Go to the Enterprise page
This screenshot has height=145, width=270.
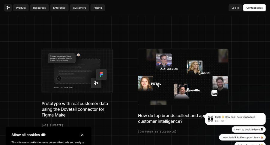click(x=59, y=8)
